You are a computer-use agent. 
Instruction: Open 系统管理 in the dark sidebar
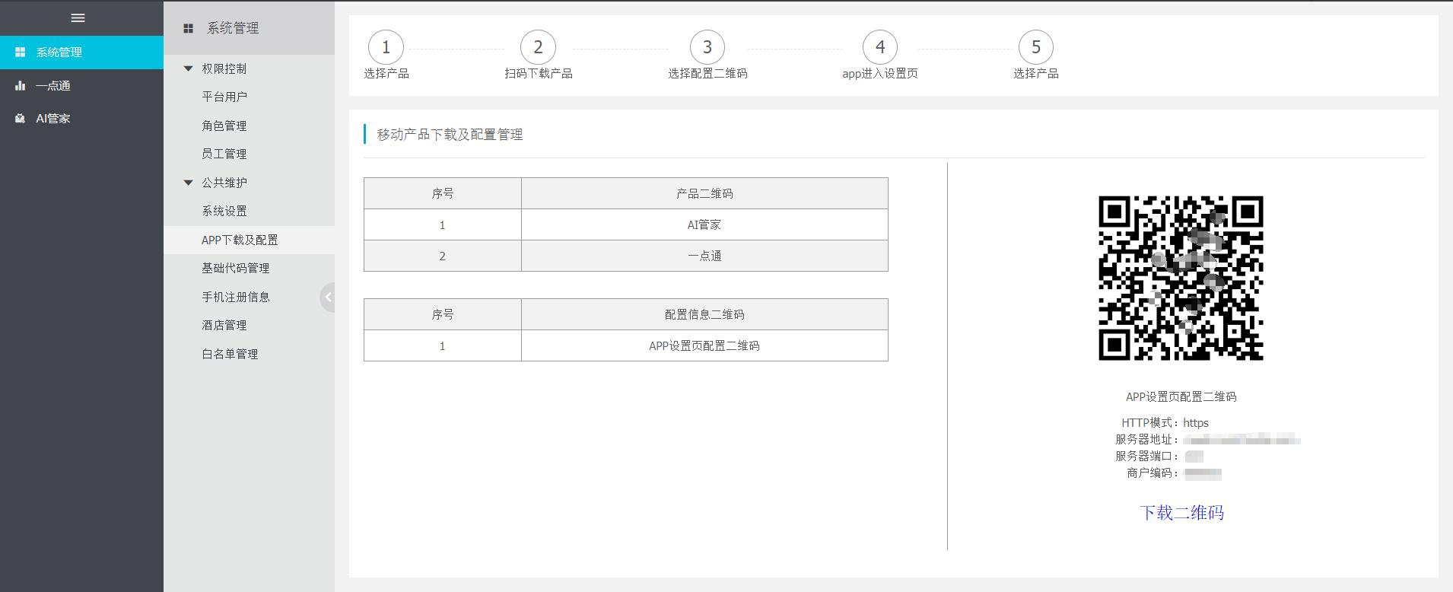coord(81,53)
